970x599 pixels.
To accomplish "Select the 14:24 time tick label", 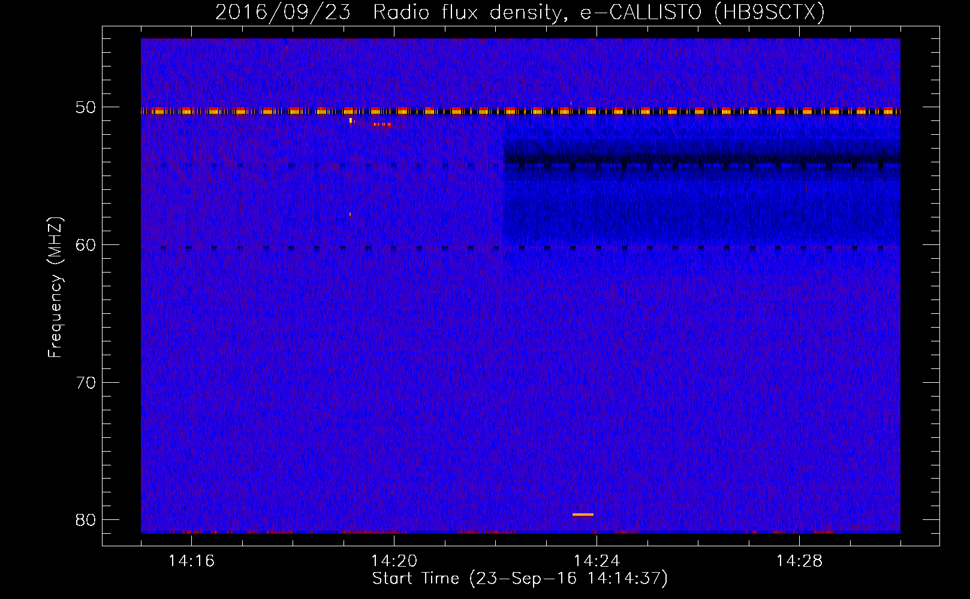I will (597, 561).
